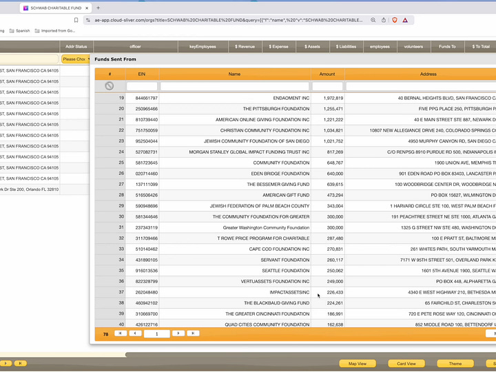Click the officer column header
Screen dimensions: 496x372
(136, 47)
